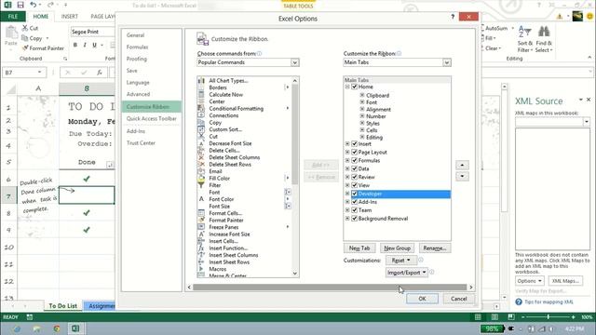
Task: Click the New Tab button
Action: pyautogui.click(x=359, y=248)
